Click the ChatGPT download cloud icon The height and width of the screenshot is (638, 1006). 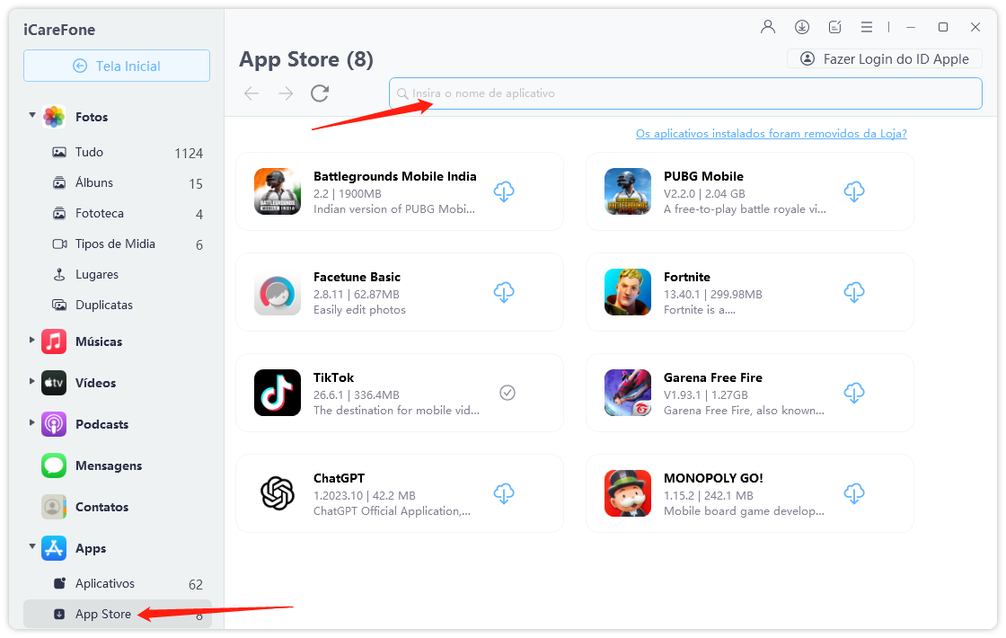click(x=504, y=493)
